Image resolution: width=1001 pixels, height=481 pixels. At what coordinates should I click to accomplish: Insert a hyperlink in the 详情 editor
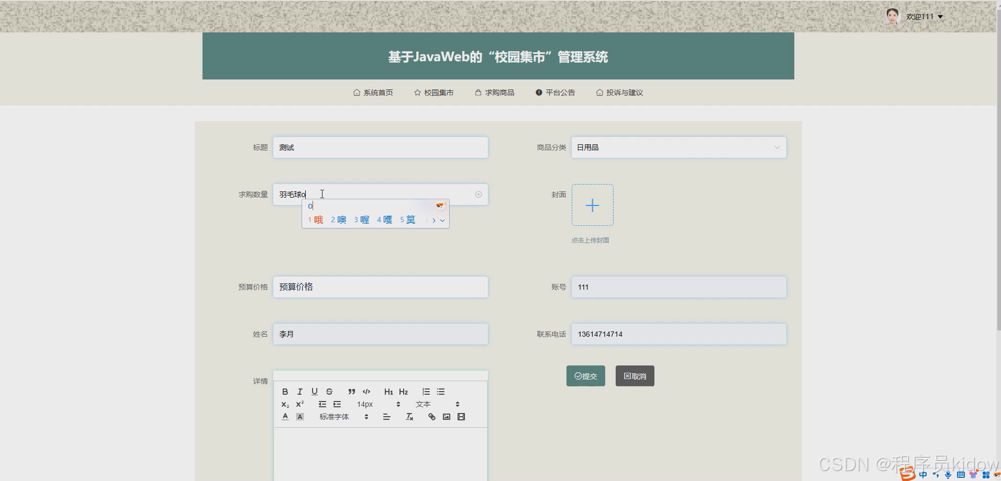[431, 416]
